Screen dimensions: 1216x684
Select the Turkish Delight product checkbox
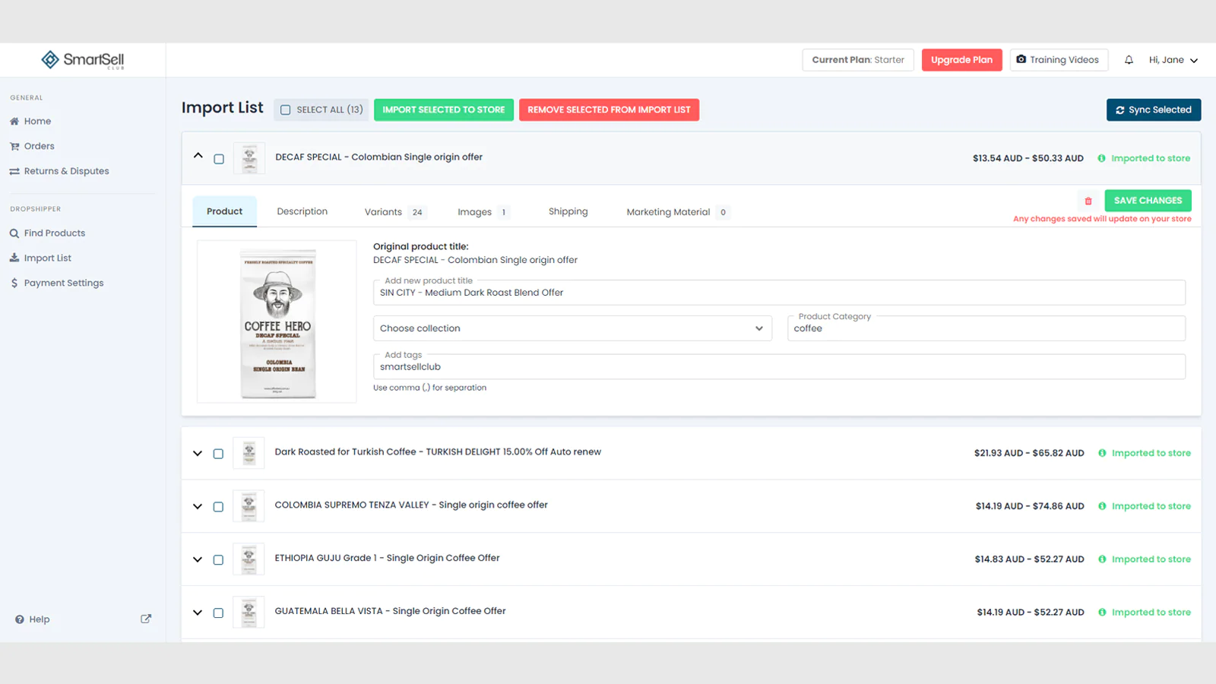tap(218, 454)
